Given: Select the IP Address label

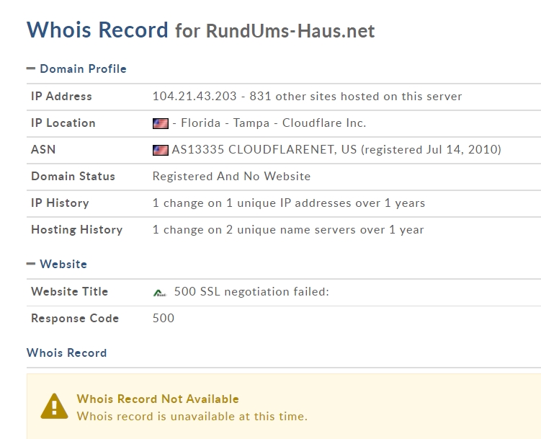Looking at the screenshot, I should tap(61, 97).
